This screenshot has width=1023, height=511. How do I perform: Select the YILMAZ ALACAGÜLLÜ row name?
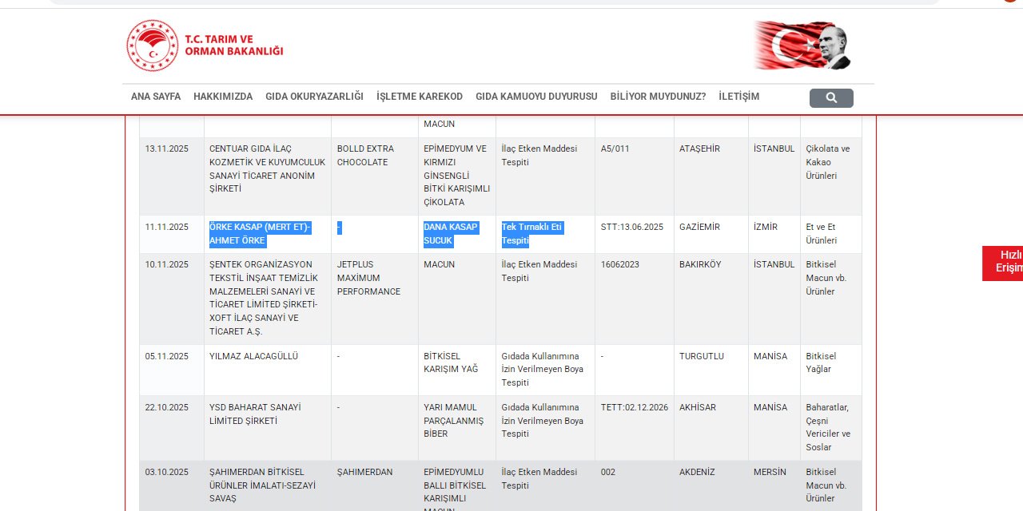[253, 356]
